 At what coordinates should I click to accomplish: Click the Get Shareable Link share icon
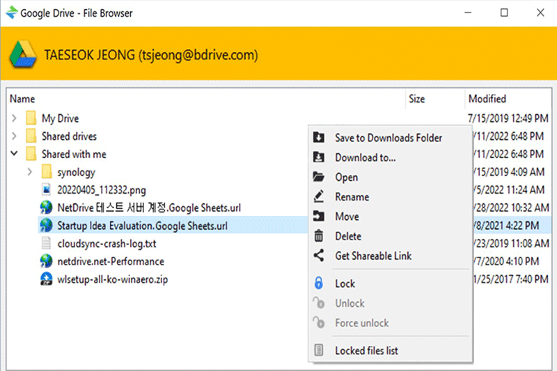click(x=319, y=255)
